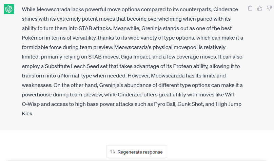Give the response a thumbs up
274x161 pixels.
tap(260, 8)
